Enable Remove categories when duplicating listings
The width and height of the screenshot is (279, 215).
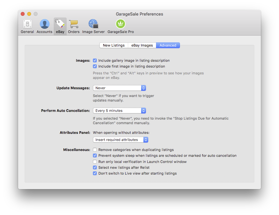tap(95, 150)
